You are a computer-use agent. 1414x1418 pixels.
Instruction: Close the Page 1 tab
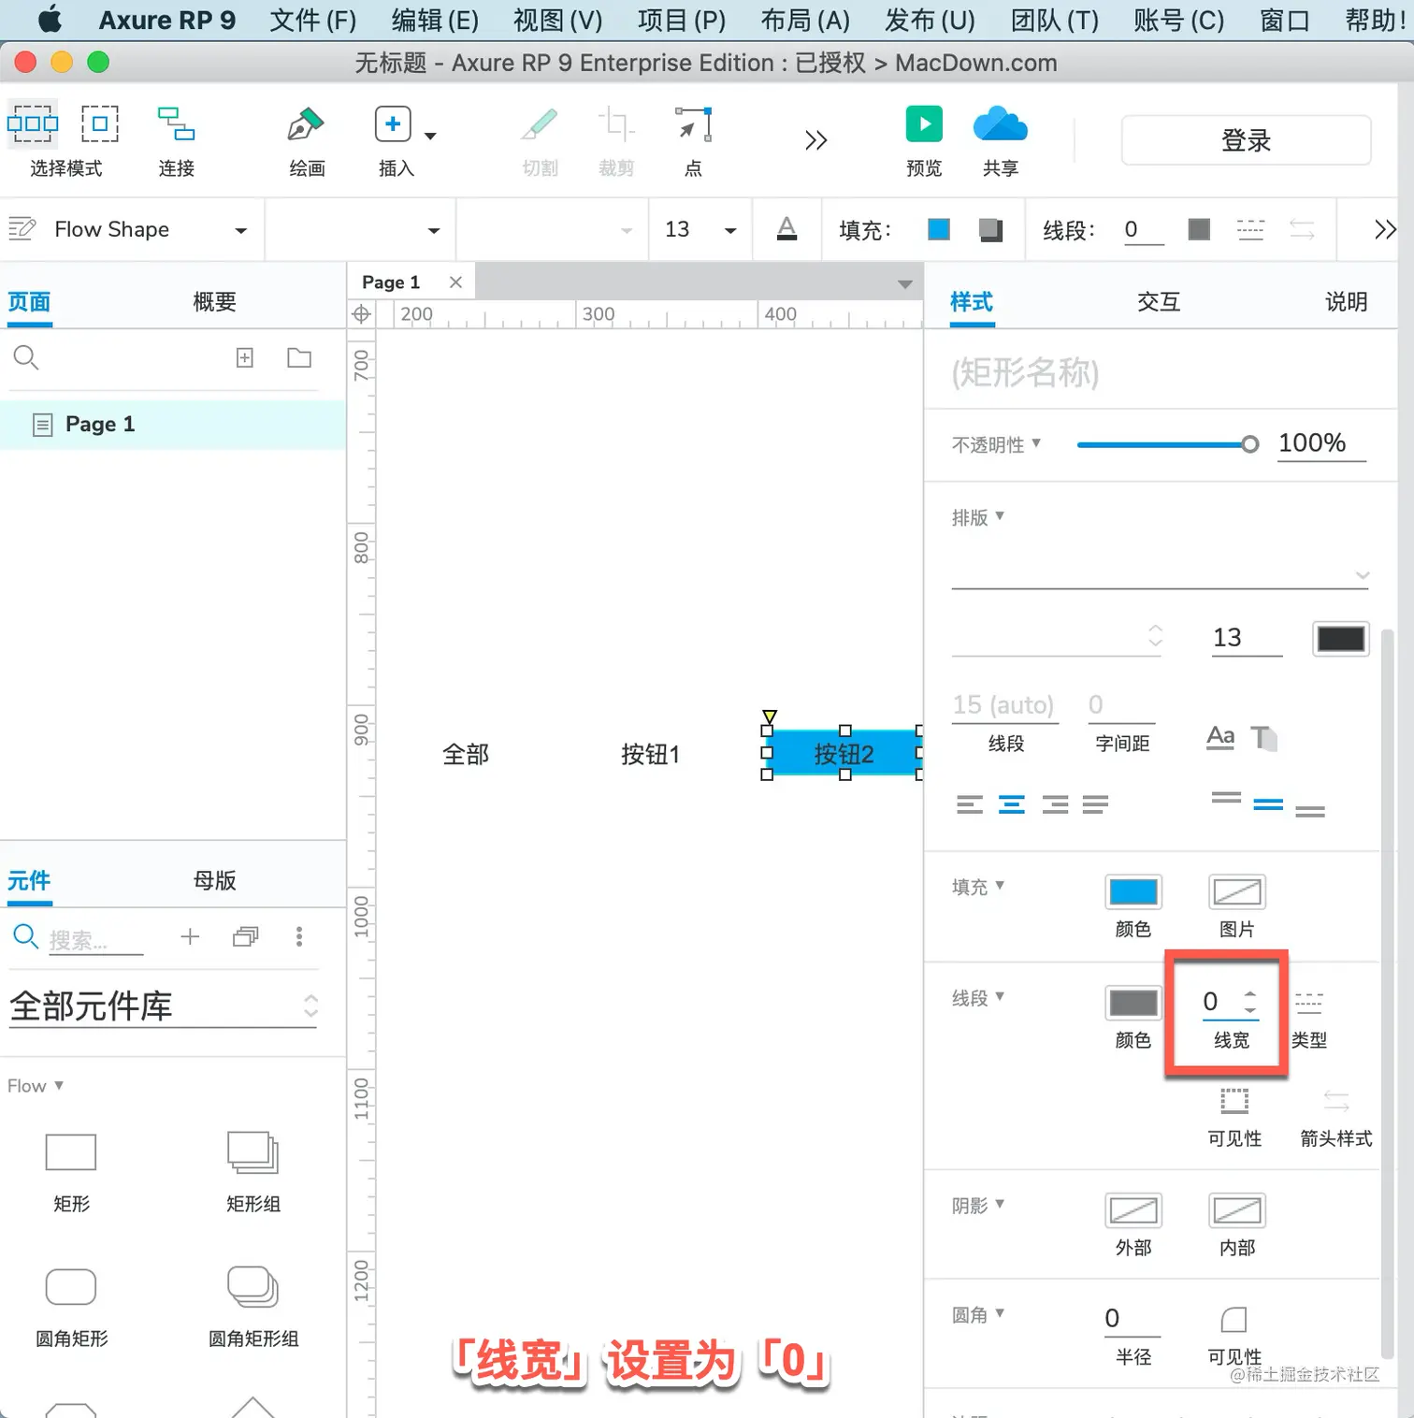click(x=455, y=282)
